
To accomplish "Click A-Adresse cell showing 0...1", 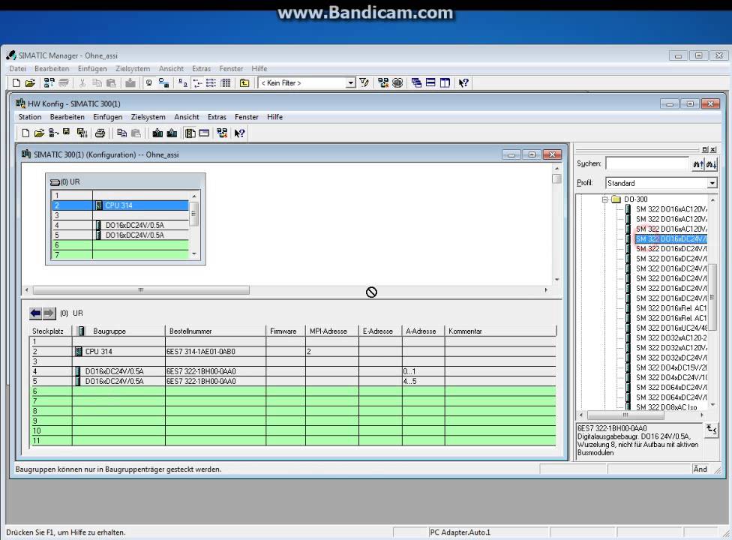I will coord(423,371).
